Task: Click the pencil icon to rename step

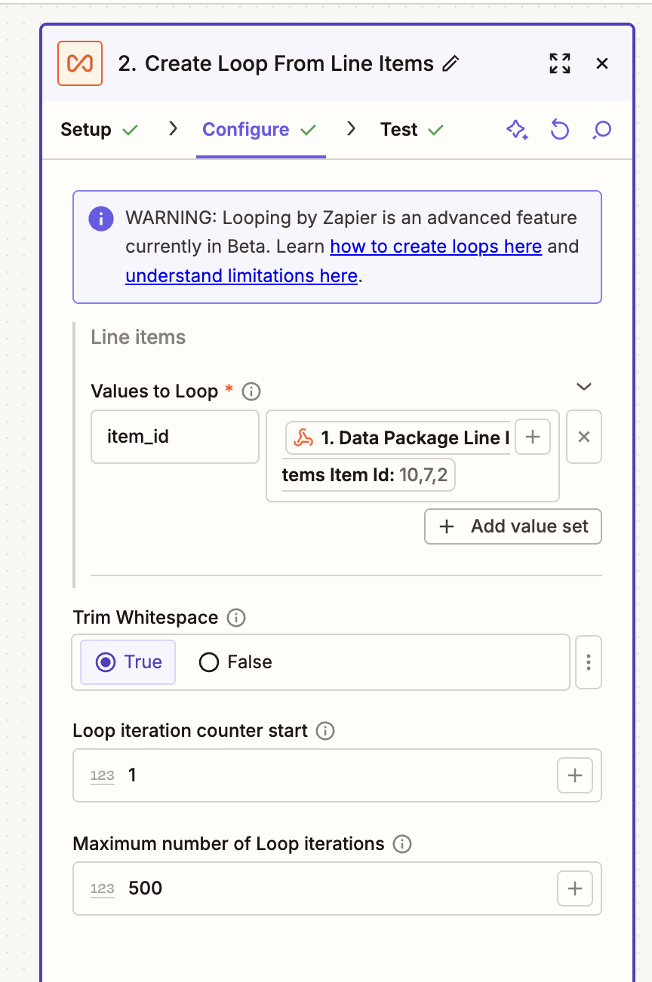Action: (x=451, y=64)
